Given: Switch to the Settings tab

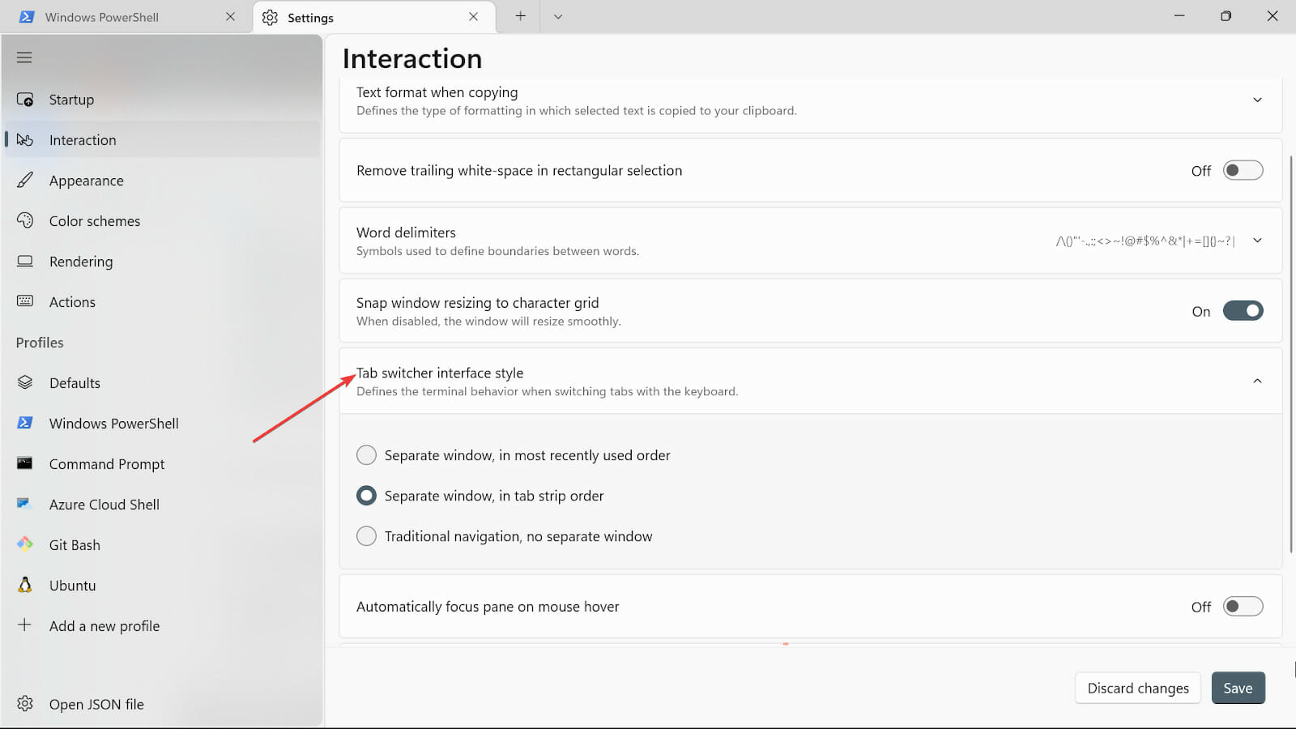Looking at the screenshot, I should tap(374, 17).
